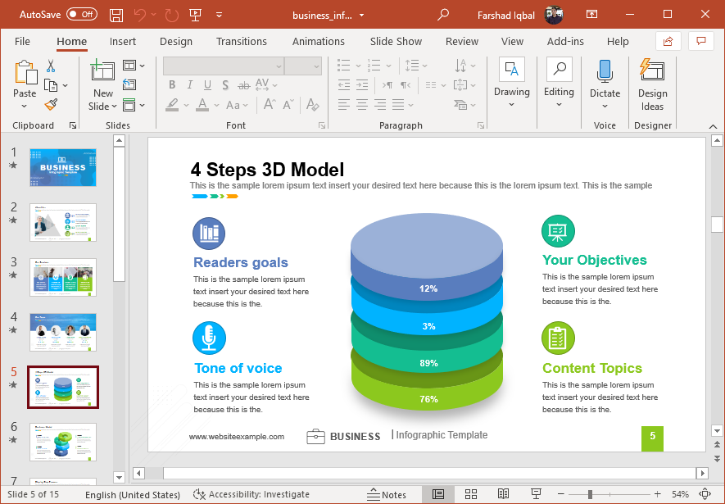Expand the Editing dropdown
Image resolution: width=725 pixels, height=504 pixels.
pyautogui.click(x=559, y=105)
